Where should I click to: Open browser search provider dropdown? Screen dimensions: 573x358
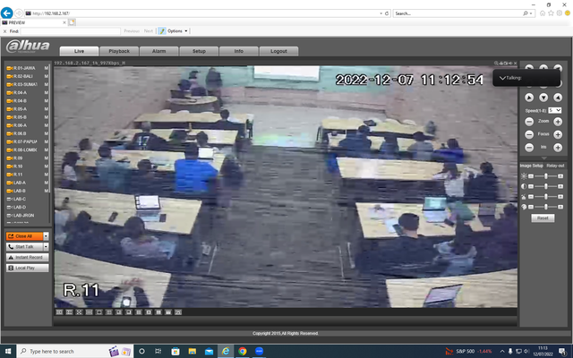pyautogui.click(x=531, y=13)
